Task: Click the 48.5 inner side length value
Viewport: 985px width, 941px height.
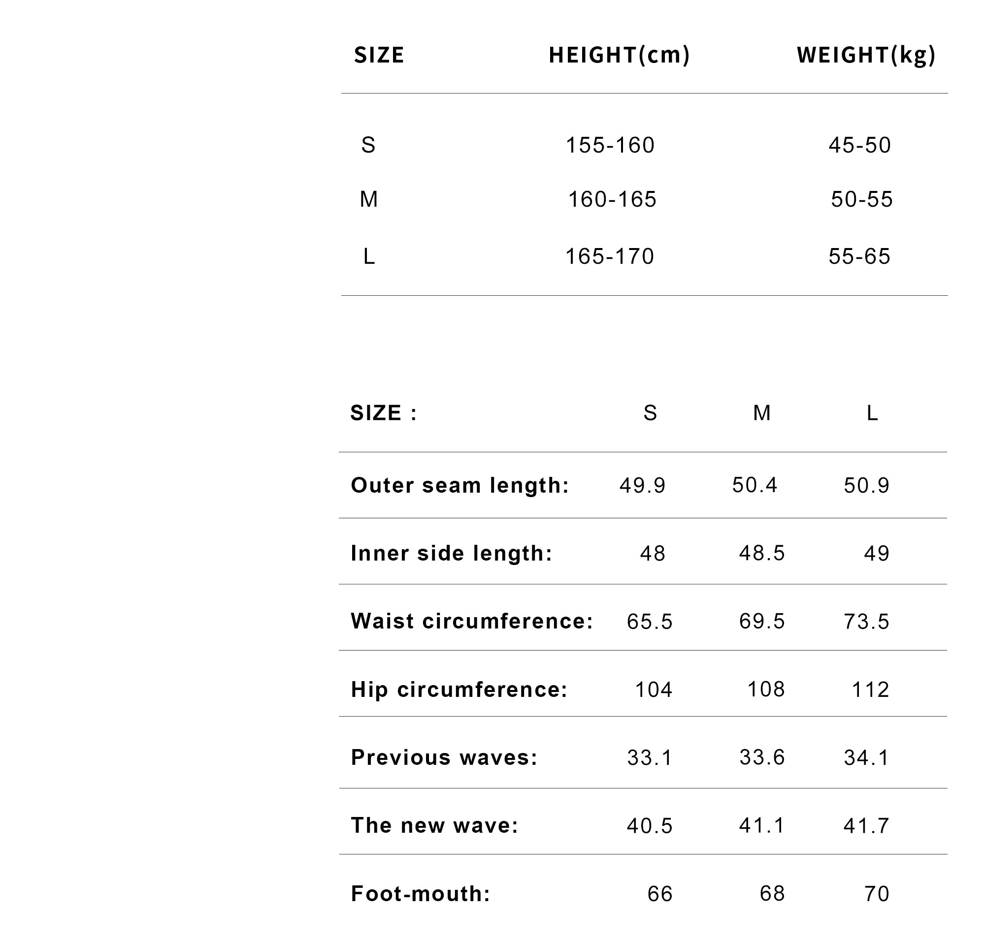Action: tap(761, 553)
